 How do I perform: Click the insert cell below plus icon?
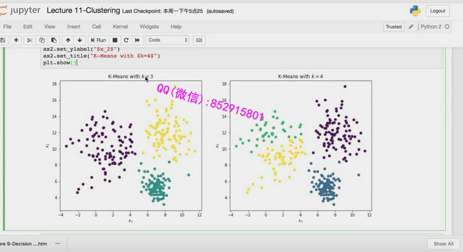[x=16, y=40]
